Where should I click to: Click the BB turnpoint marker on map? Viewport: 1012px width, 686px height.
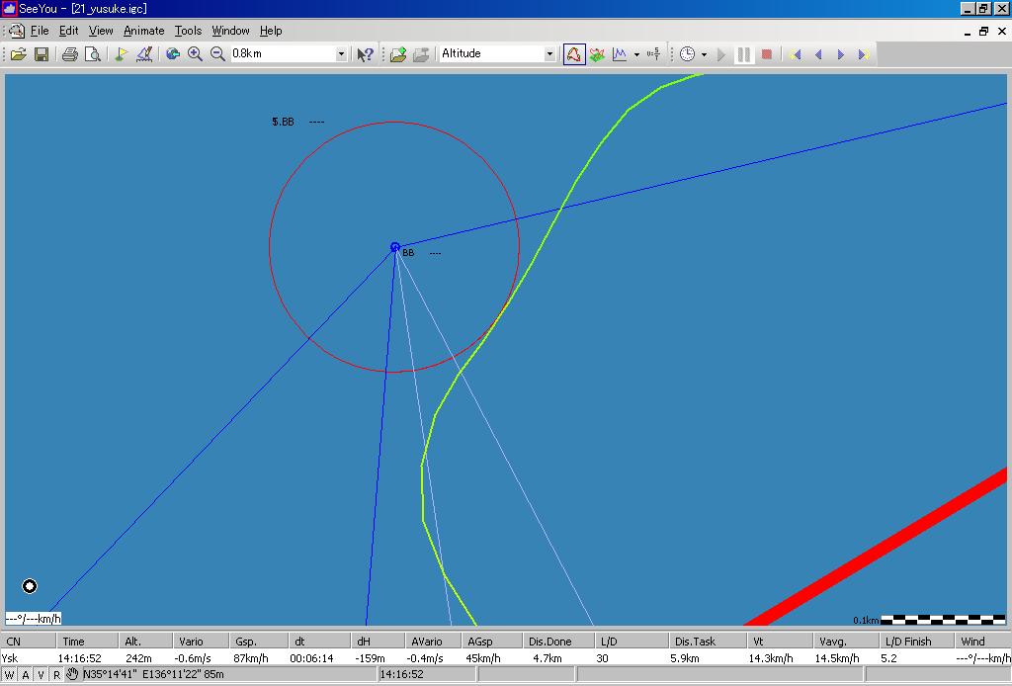point(395,247)
